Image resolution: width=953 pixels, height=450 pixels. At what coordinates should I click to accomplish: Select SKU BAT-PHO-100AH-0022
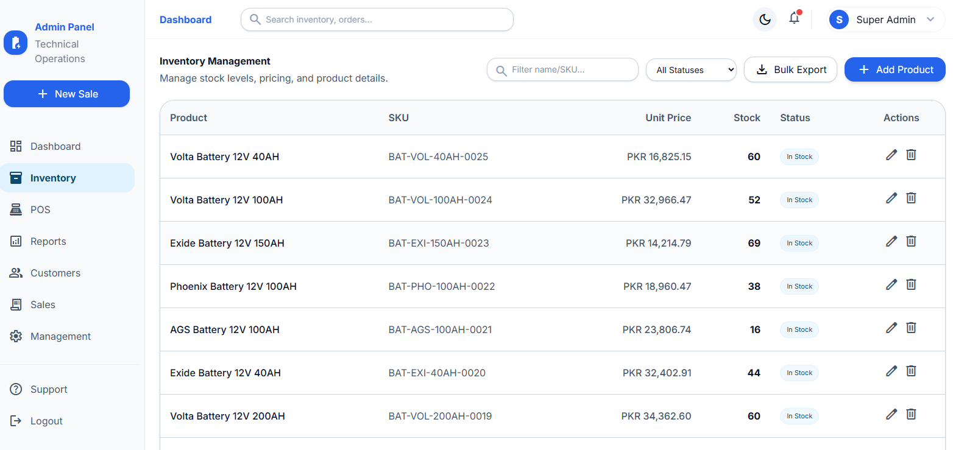coord(442,286)
